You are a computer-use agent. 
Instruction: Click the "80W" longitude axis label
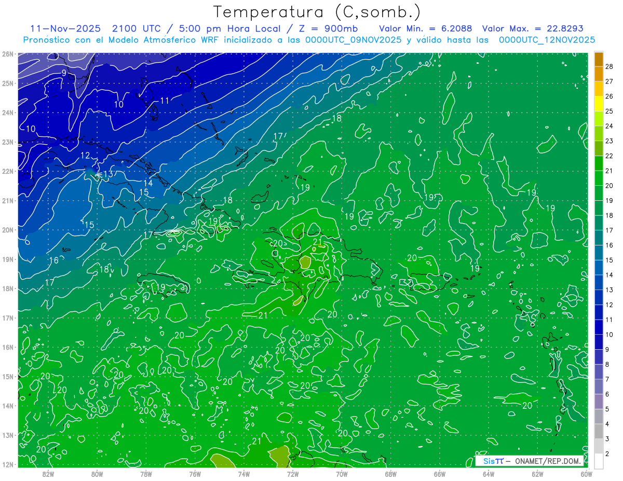[x=97, y=473]
